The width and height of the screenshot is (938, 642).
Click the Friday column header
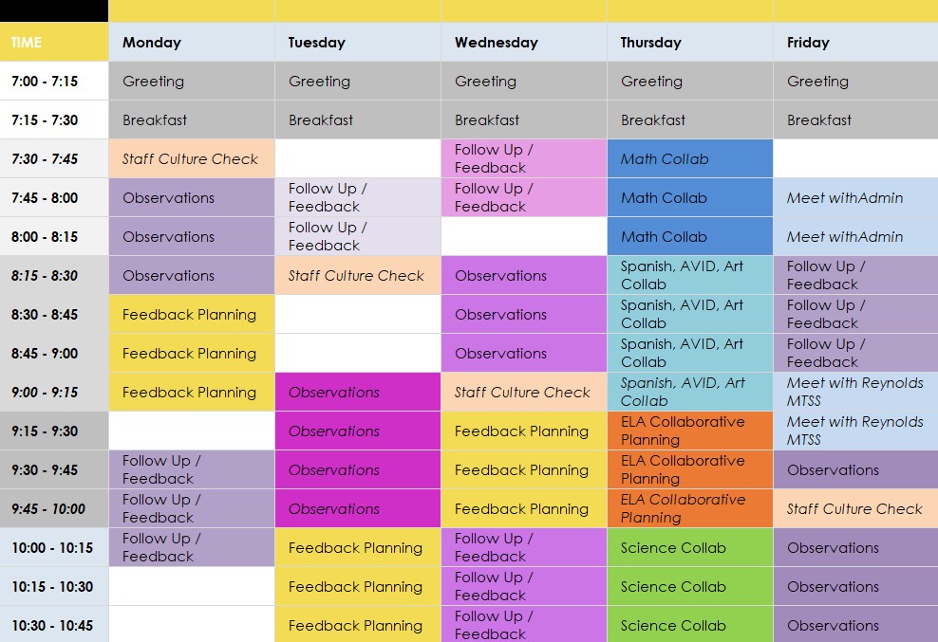click(856, 42)
